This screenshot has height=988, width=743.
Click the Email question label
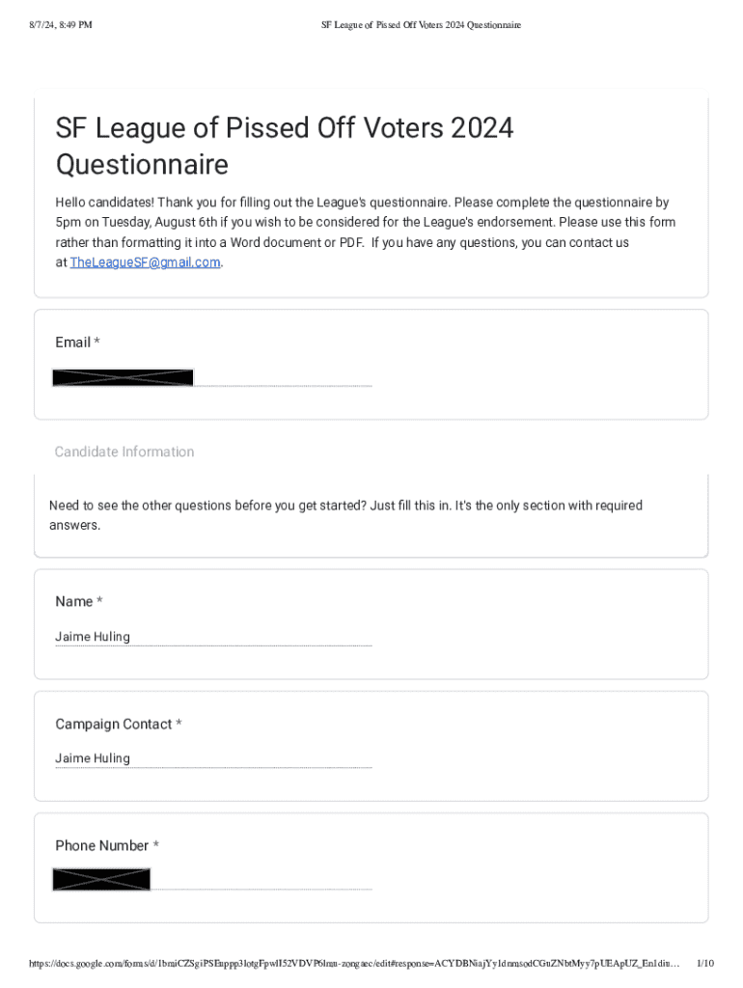[x=73, y=343]
